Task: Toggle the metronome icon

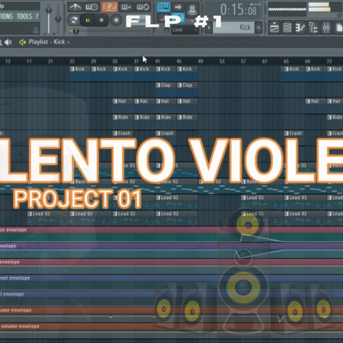Action: pyautogui.click(x=75, y=7)
